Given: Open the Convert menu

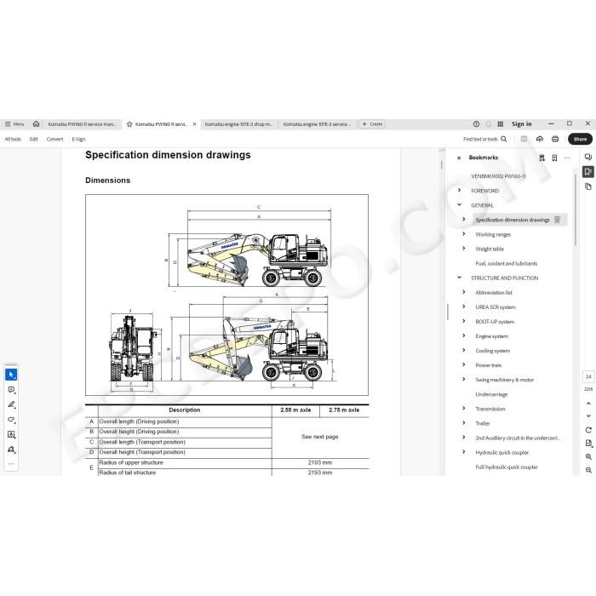Looking at the screenshot, I should click(x=54, y=139).
